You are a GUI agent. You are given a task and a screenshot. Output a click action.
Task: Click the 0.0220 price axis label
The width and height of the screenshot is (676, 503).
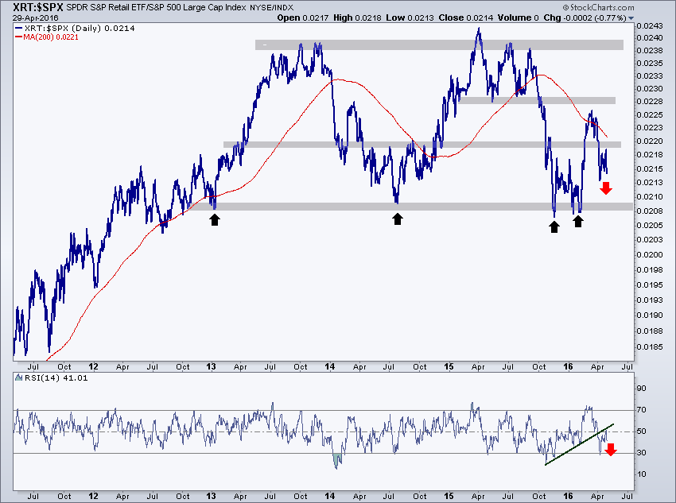649,141
